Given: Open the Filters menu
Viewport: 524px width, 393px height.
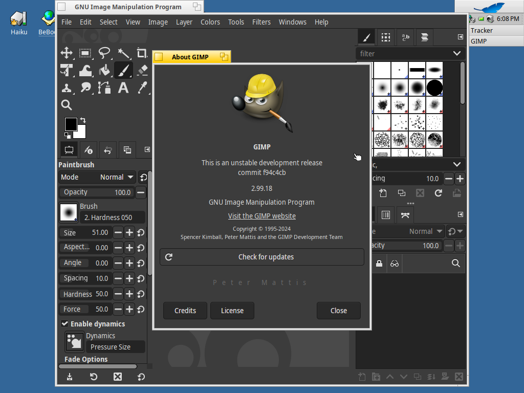Looking at the screenshot, I should pyautogui.click(x=261, y=22).
